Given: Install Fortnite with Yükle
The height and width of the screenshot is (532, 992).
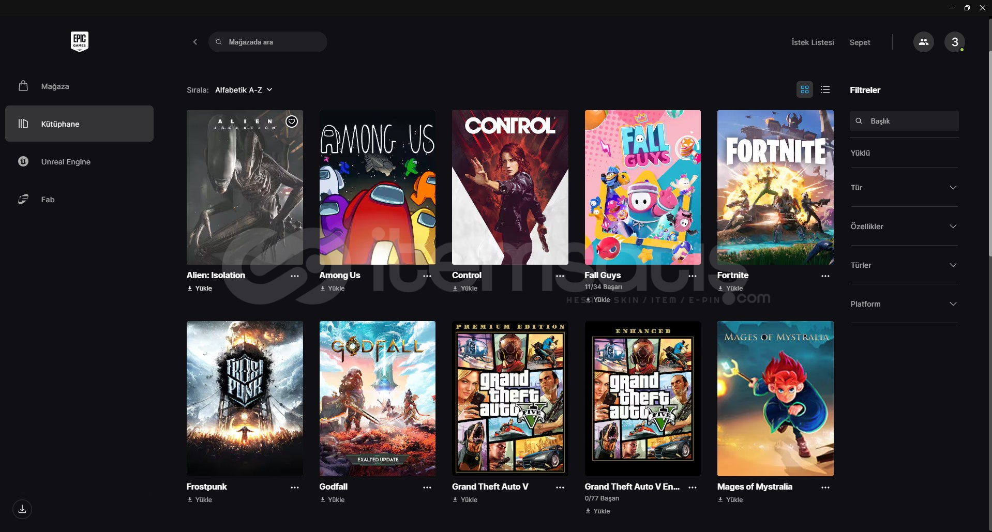Looking at the screenshot, I should coord(730,288).
